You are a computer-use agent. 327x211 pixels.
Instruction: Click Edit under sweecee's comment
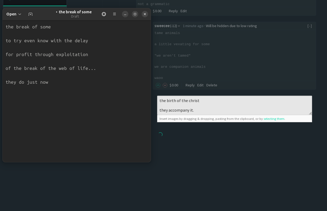click(x=200, y=85)
